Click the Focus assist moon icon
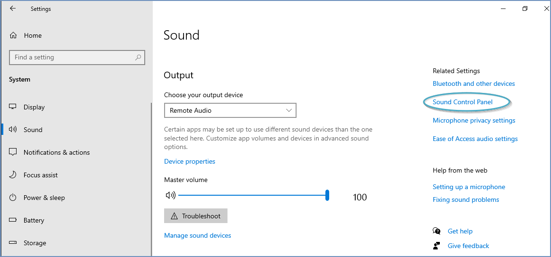The height and width of the screenshot is (257, 551). pos(13,175)
